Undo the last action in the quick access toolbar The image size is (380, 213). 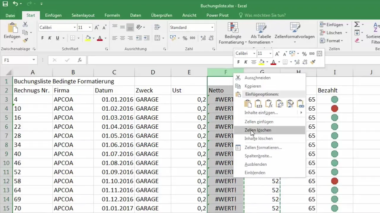(15, 4)
